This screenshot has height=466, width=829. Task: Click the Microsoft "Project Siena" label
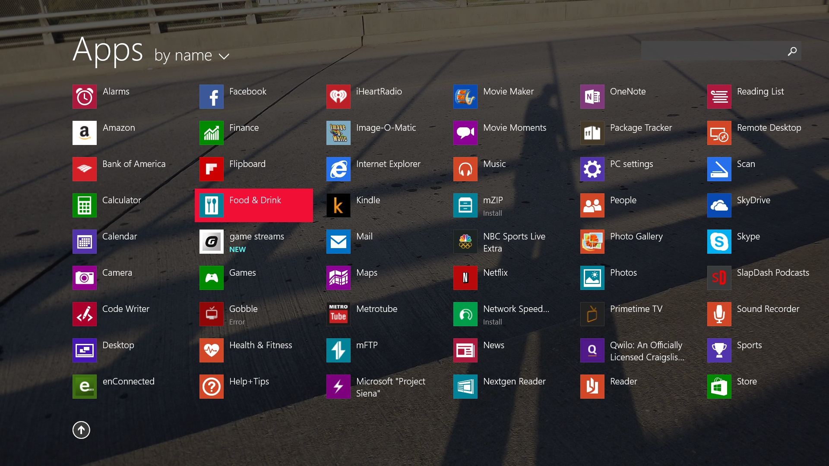tap(391, 387)
